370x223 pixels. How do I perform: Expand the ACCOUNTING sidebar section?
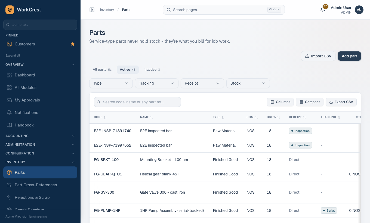click(40, 136)
